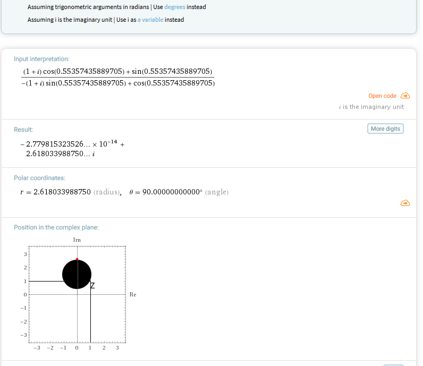Viewport: 423px width, 366px height.
Task: Click the 'Assuming i is the imaginary unit' text
Action: point(70,20)
